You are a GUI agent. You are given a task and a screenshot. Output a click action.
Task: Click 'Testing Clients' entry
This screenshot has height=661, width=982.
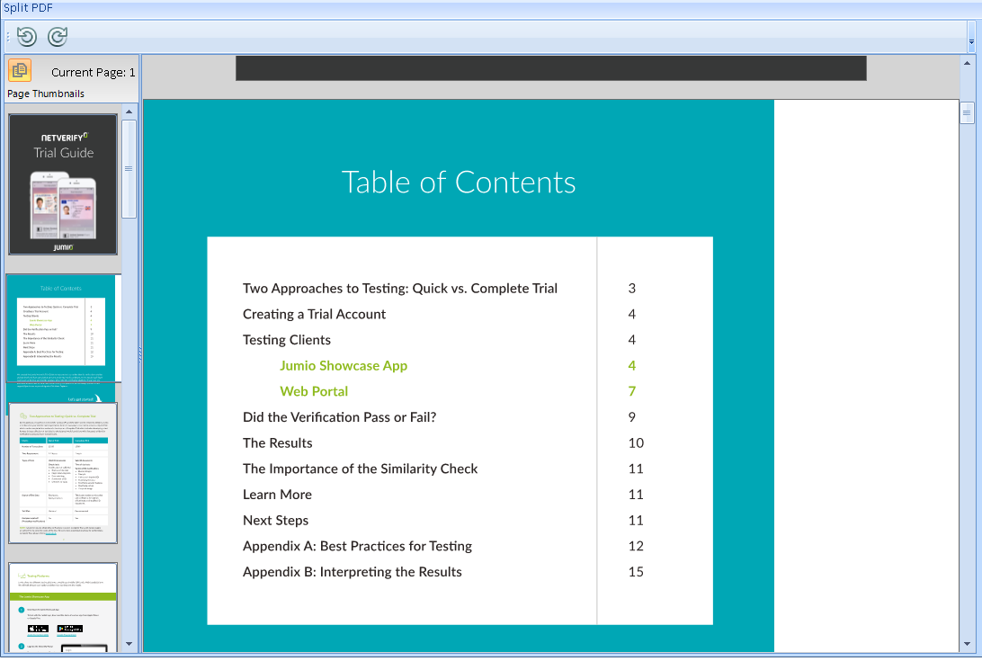(x=286, y=340)
